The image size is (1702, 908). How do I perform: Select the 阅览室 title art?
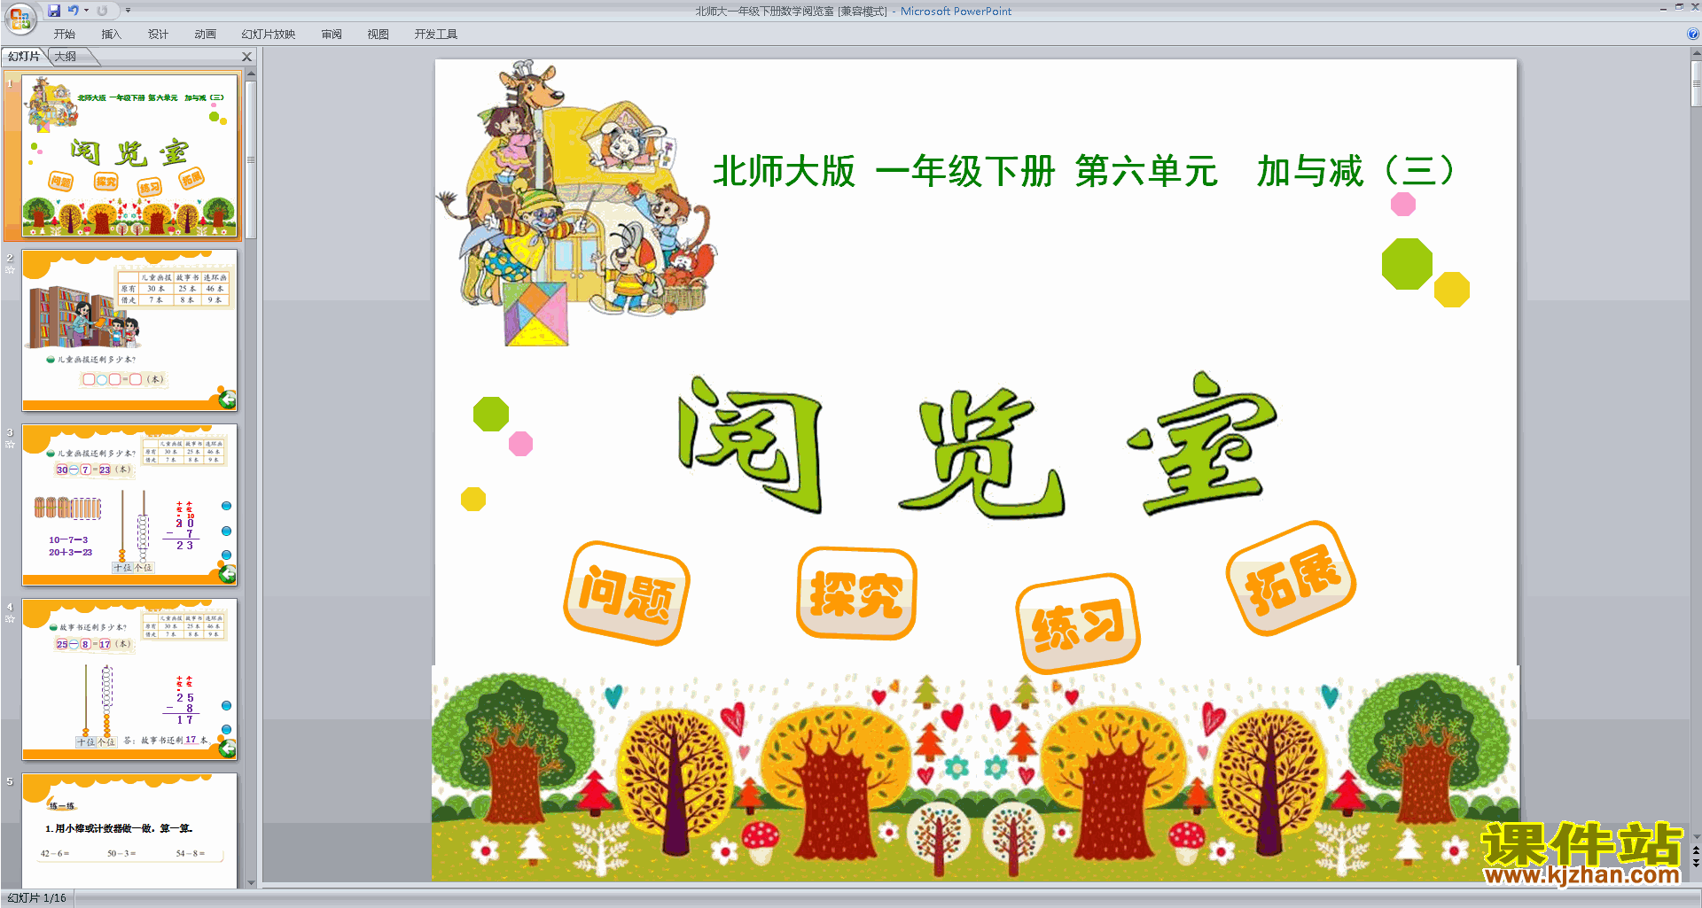pos(978,445)
